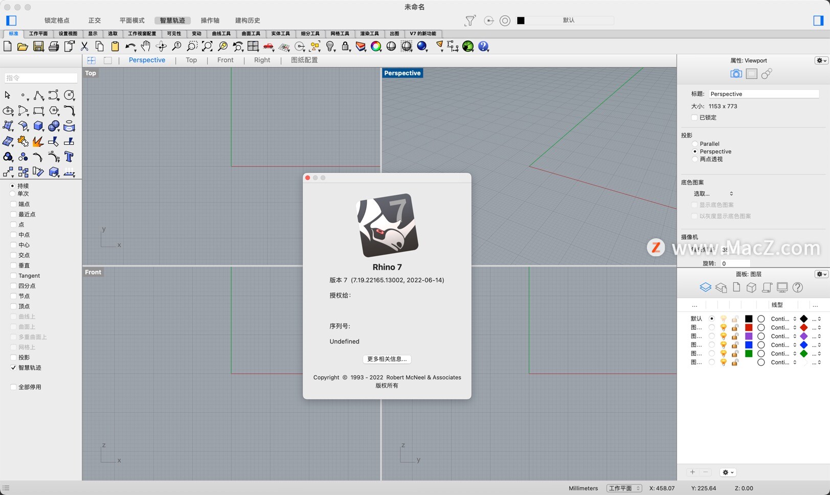Toggle the 正交 button
This screenshot has width=830, height=495.
[95, 20]
